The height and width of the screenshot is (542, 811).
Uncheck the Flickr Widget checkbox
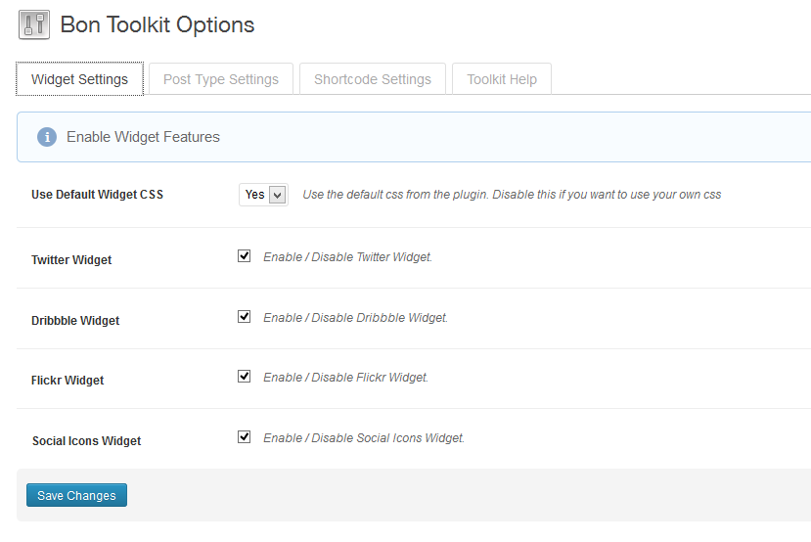click(x=245, y=377)
